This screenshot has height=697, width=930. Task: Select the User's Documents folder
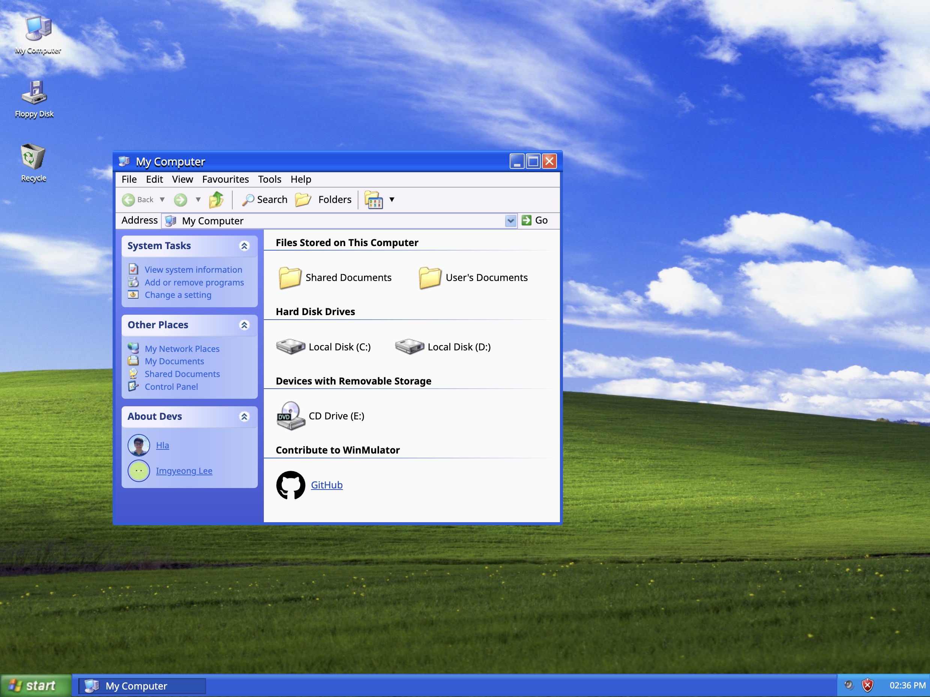[473, 278]
